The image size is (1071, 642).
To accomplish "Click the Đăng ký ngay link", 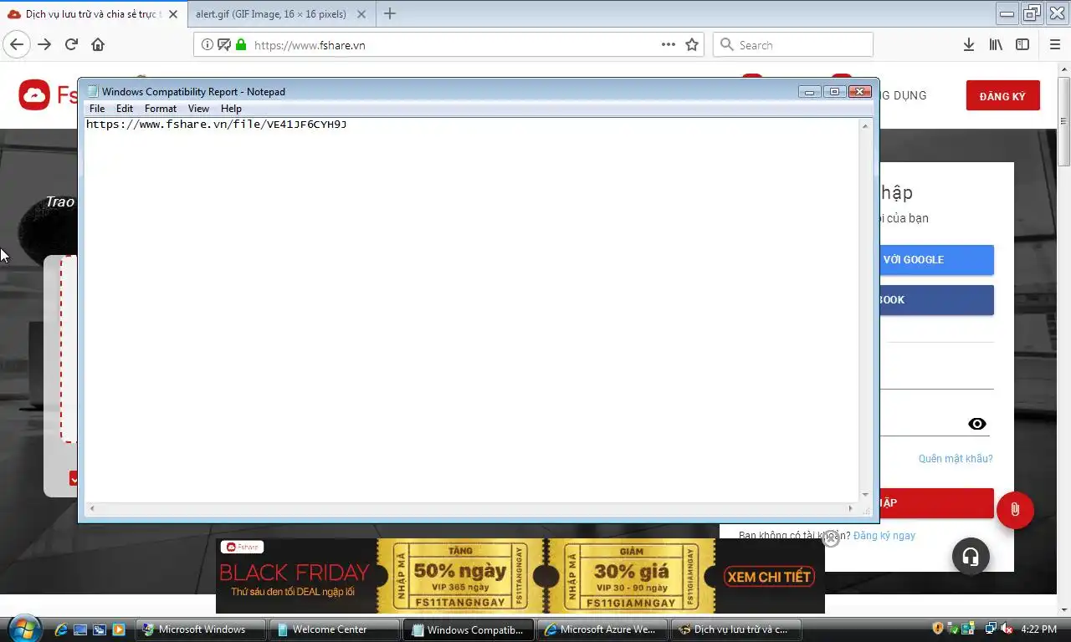I will [884, 536].
